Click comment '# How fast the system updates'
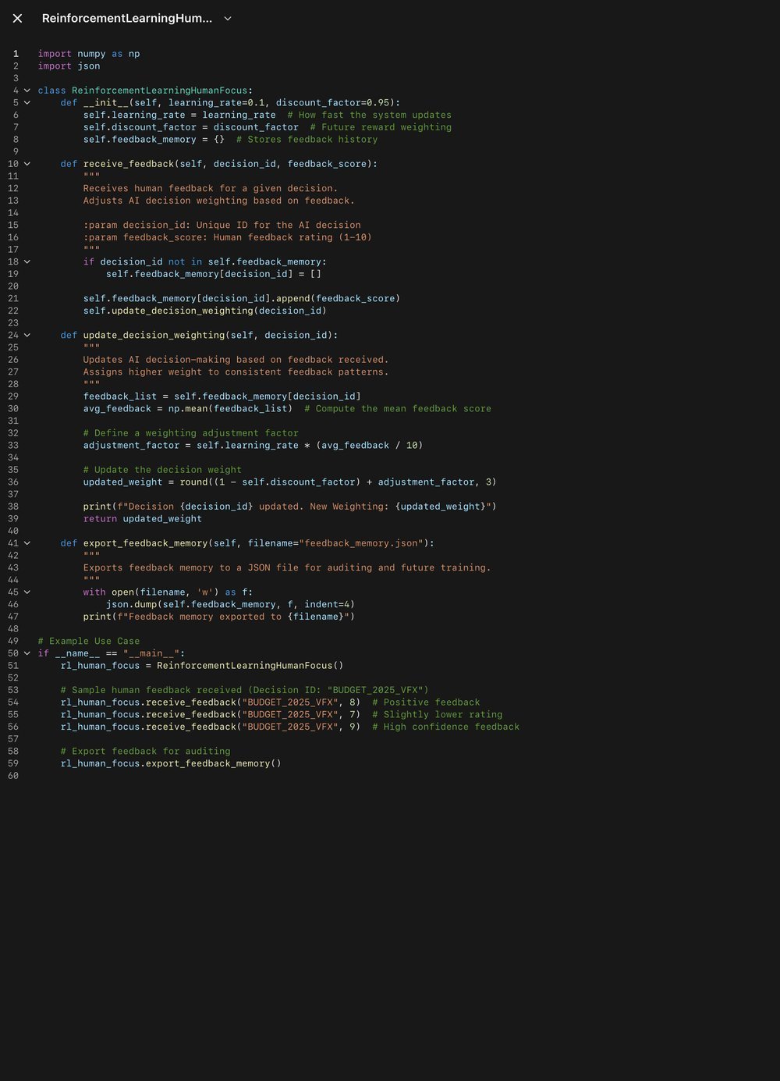 [369, 115]
